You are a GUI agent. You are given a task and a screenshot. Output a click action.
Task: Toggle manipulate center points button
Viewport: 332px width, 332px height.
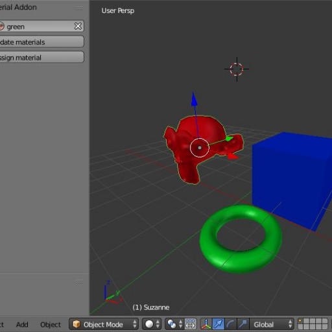[x=191, y=324]
